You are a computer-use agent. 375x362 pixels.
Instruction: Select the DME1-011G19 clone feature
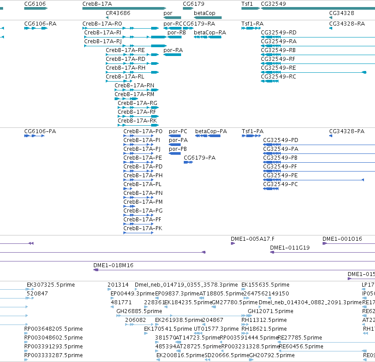click(x=323, y=252)
